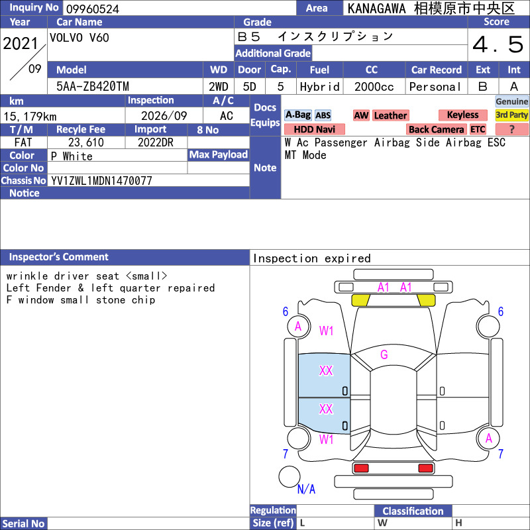This screenshot has height=530, width=530.
Task: Select the Back Camera badge
Action: coord(436,129)
